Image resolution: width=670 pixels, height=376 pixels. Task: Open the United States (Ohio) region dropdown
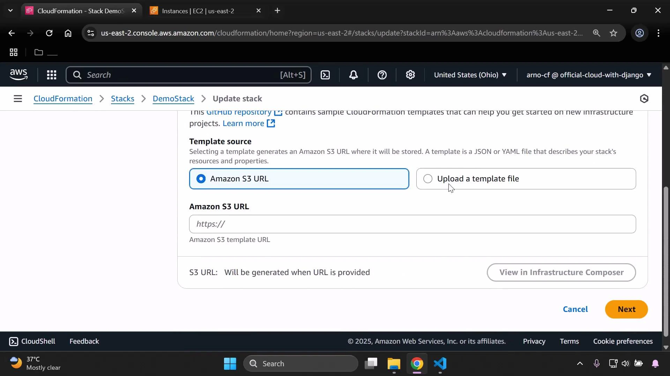click(x=470, y=75)
